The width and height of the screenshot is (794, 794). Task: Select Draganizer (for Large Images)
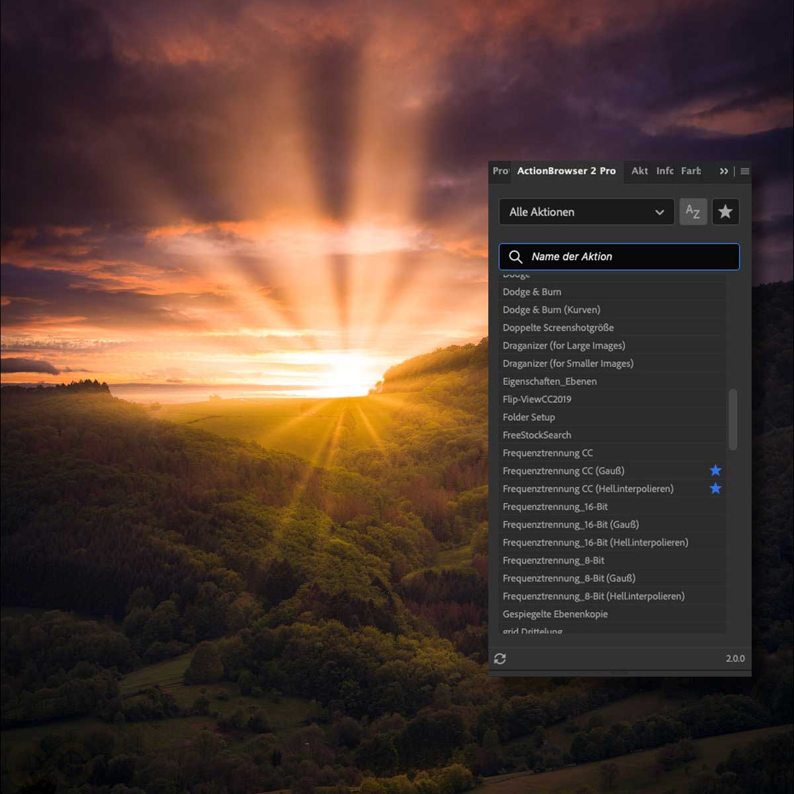(612, 345)
